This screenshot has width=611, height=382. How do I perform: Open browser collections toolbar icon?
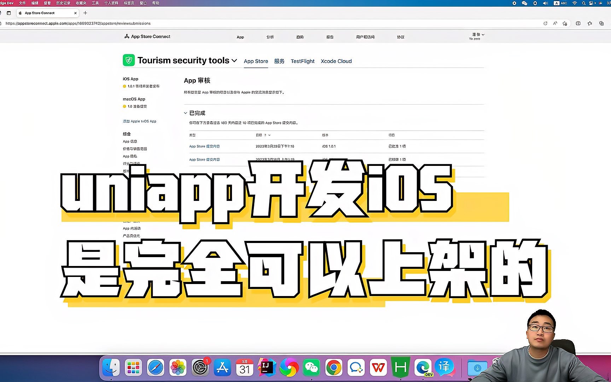coord(601,23)
